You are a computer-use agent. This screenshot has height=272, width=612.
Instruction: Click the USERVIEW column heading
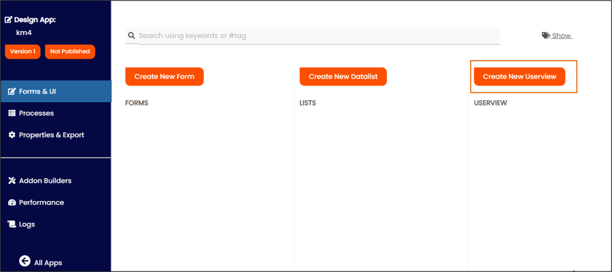pyautogui.click(x=490, y=103)
